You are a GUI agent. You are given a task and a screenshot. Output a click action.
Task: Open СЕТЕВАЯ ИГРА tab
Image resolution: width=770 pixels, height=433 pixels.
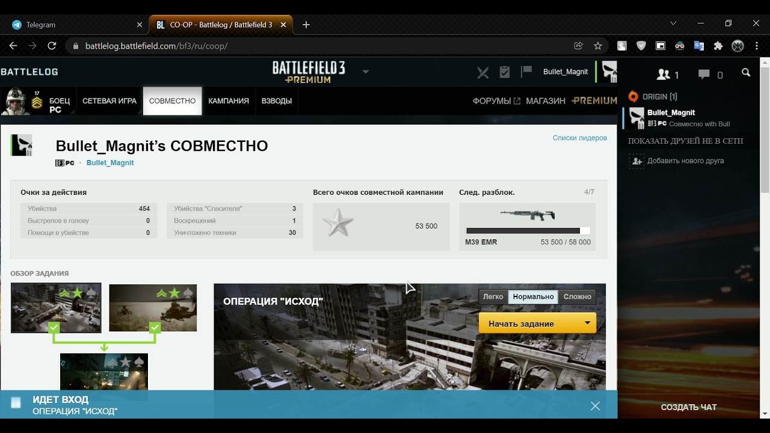109,101
